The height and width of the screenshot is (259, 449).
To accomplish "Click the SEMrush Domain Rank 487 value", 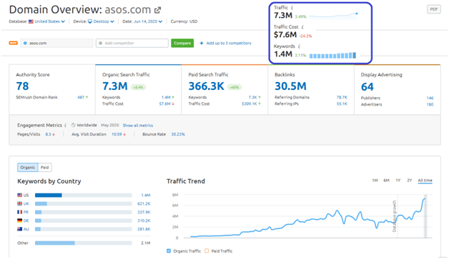I will [x=81, y=98].
